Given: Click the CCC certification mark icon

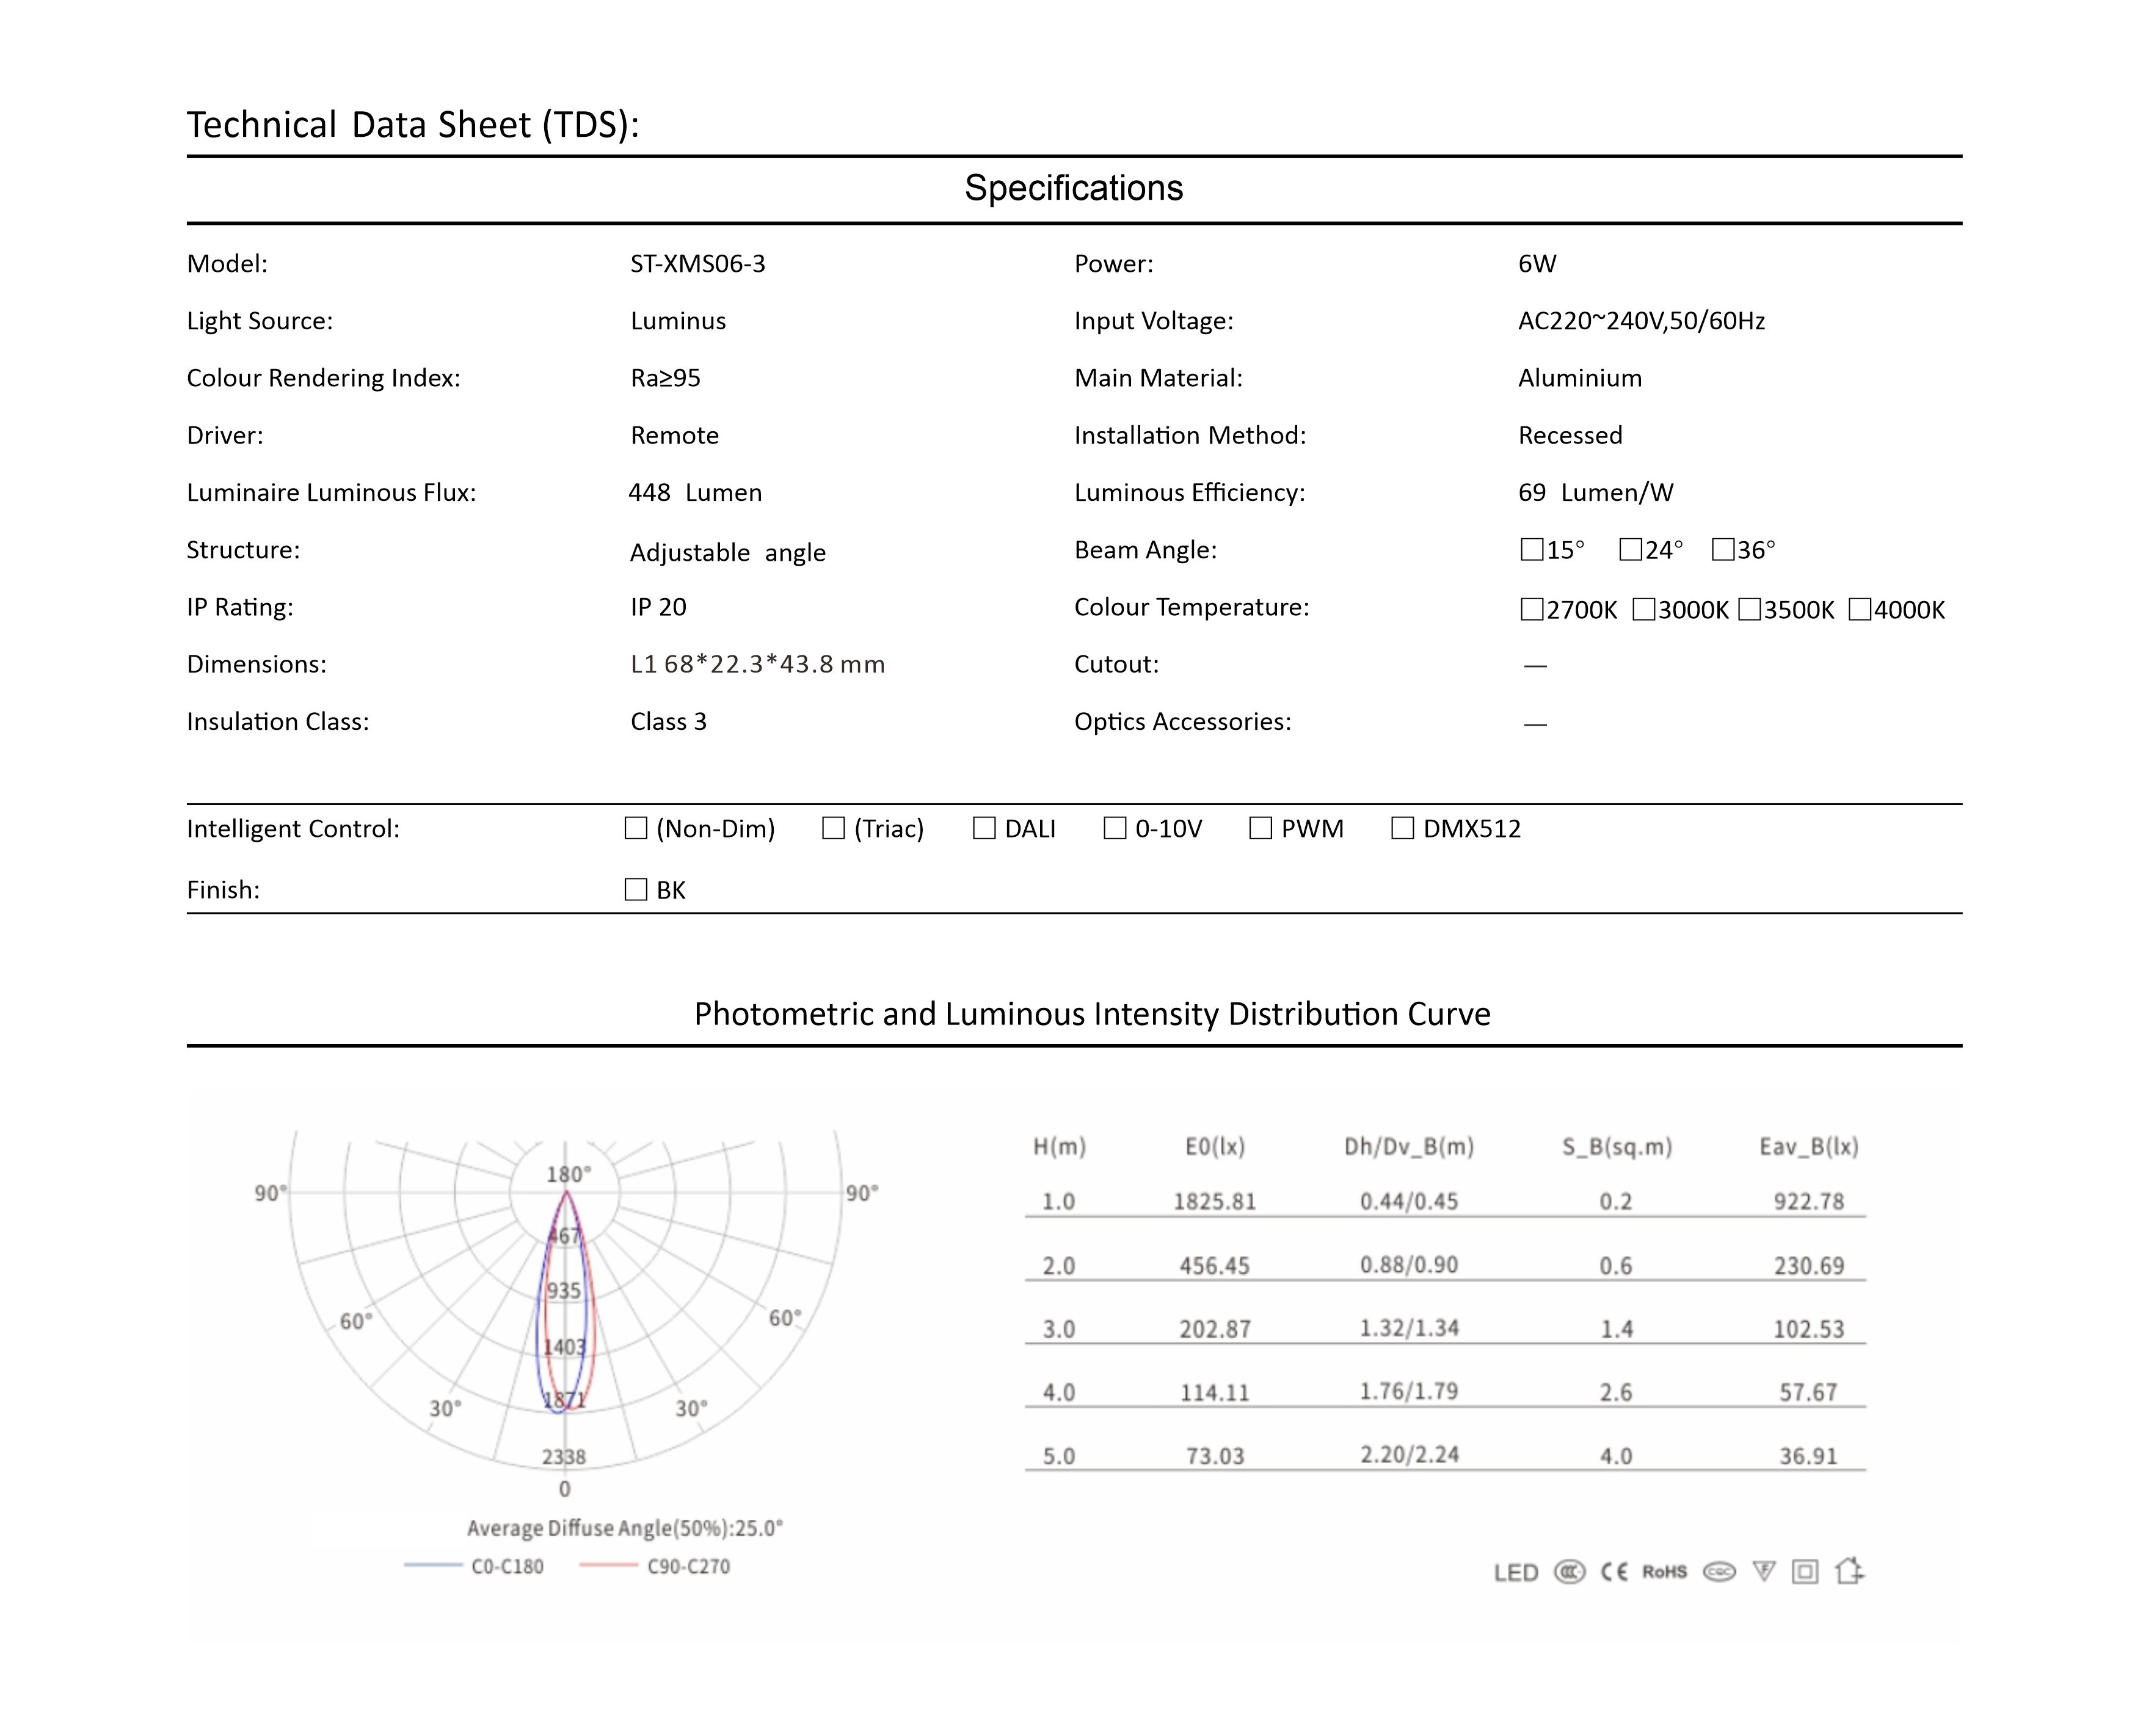Looking at the screenshot, I should click(x=1570, y=1572).
